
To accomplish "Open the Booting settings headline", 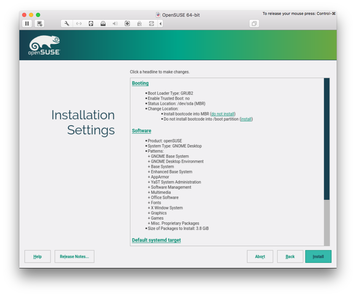I will pos(140,83).
